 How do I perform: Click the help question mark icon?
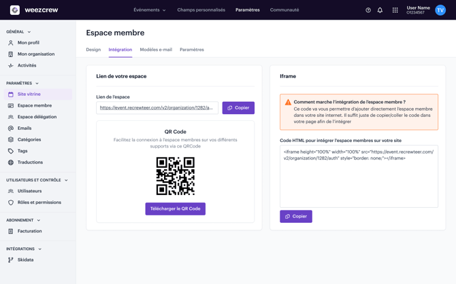point(368,10)
